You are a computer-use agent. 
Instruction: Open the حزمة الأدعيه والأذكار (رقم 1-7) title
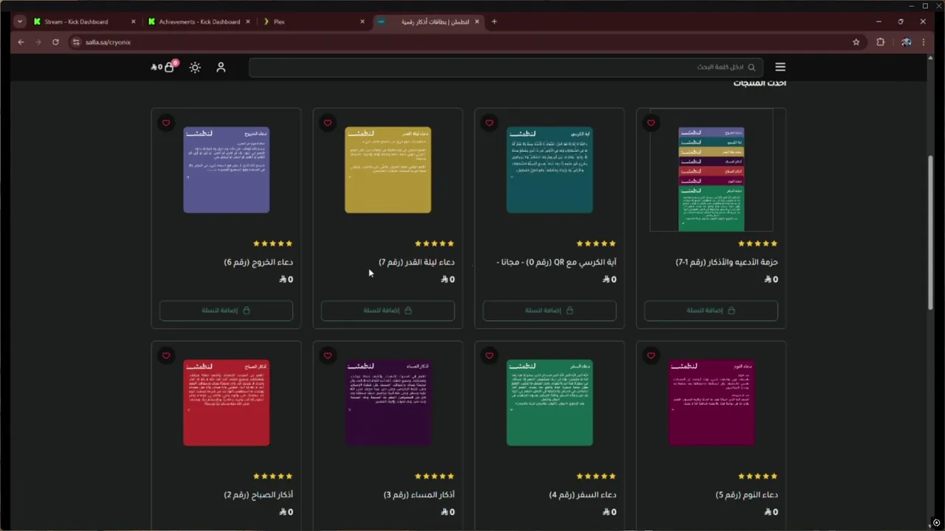point(726,263)
